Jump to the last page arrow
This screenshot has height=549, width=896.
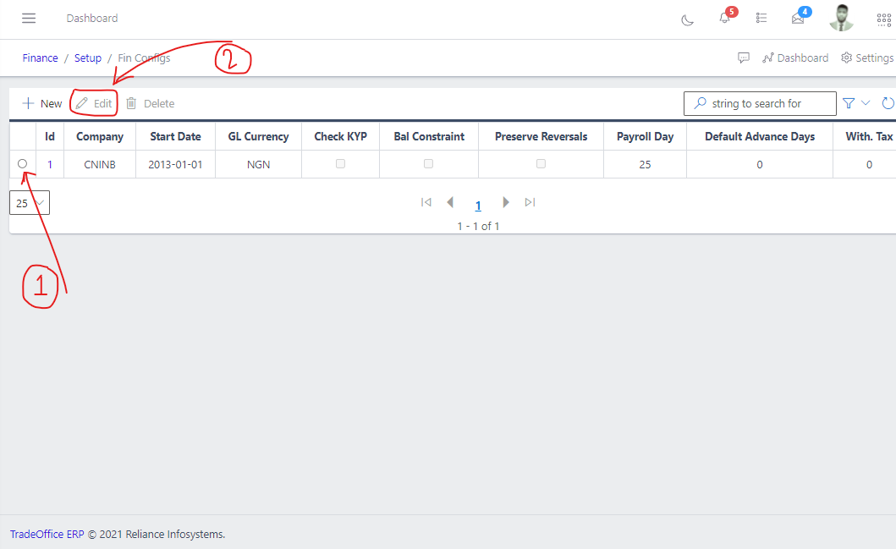tap(530, 202)
